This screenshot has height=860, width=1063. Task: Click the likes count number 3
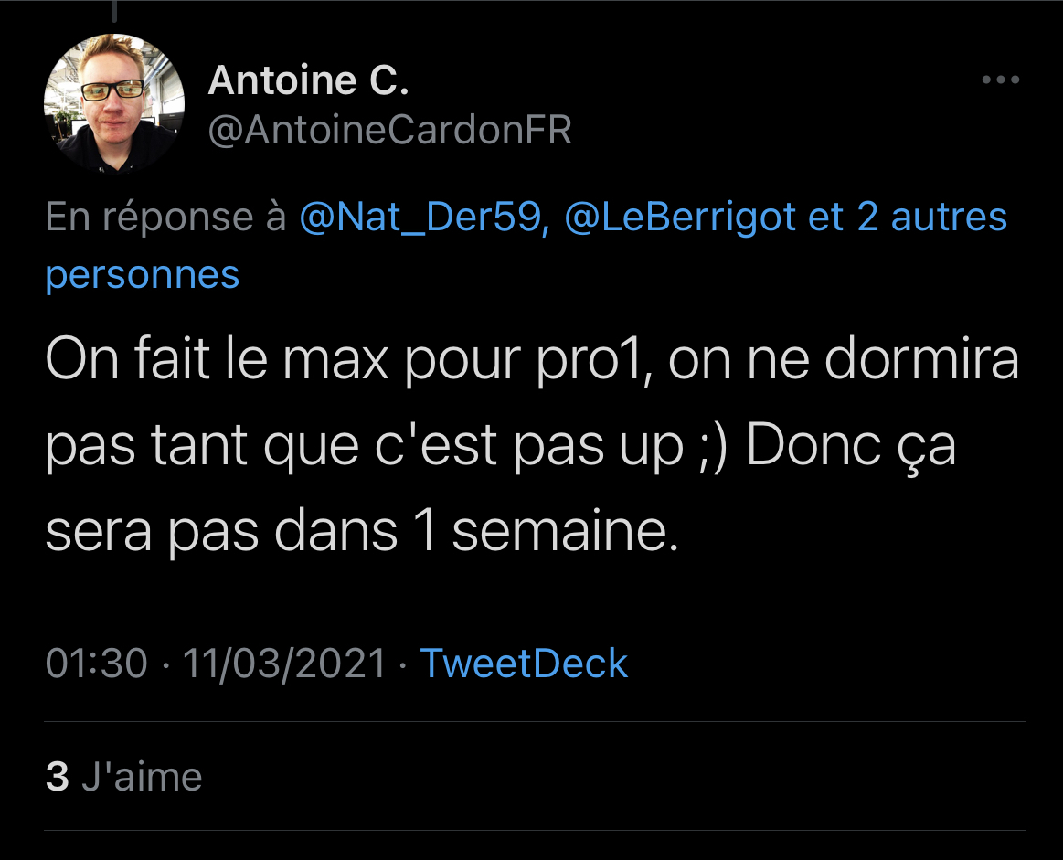[x=57, y=777]
